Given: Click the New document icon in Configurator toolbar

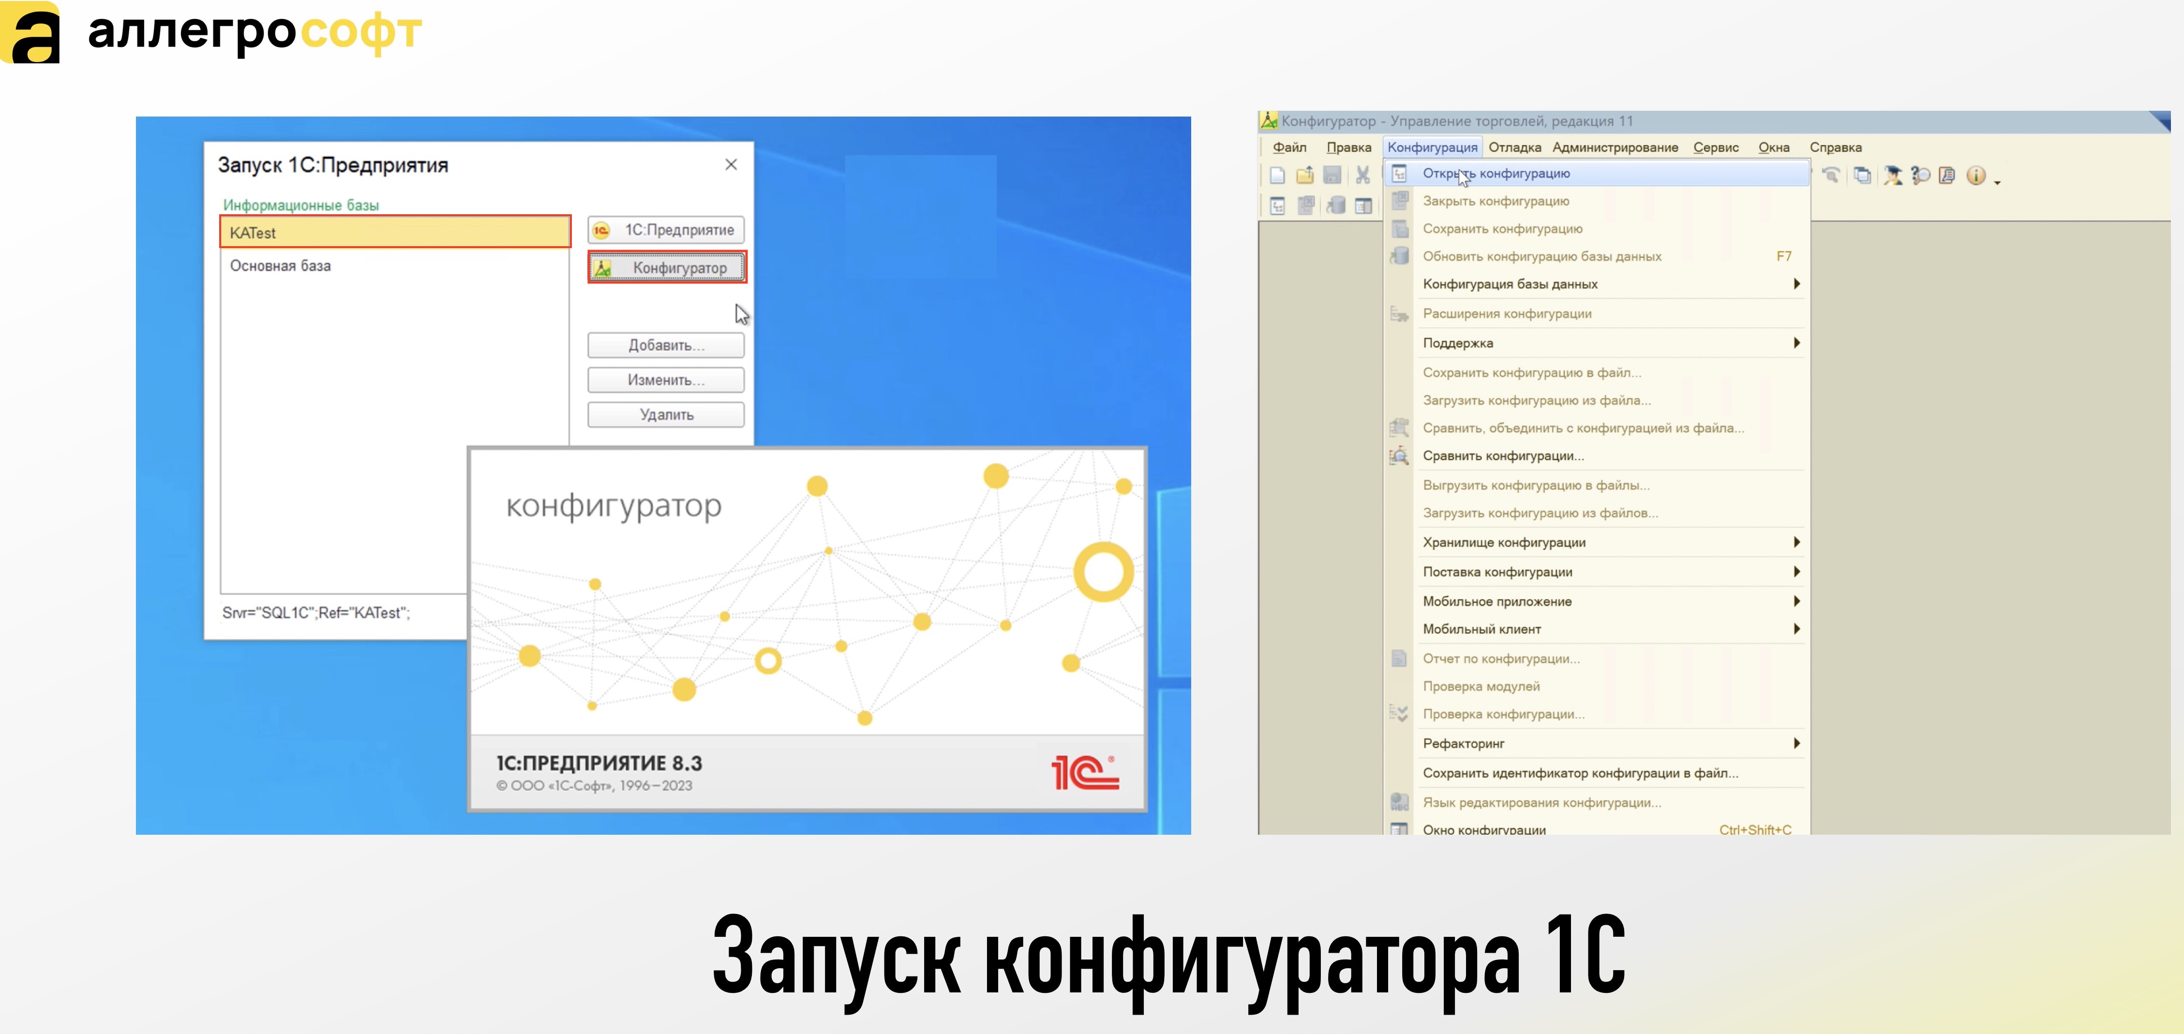Looking at the screenshot, I should [x=1277, y=176].
